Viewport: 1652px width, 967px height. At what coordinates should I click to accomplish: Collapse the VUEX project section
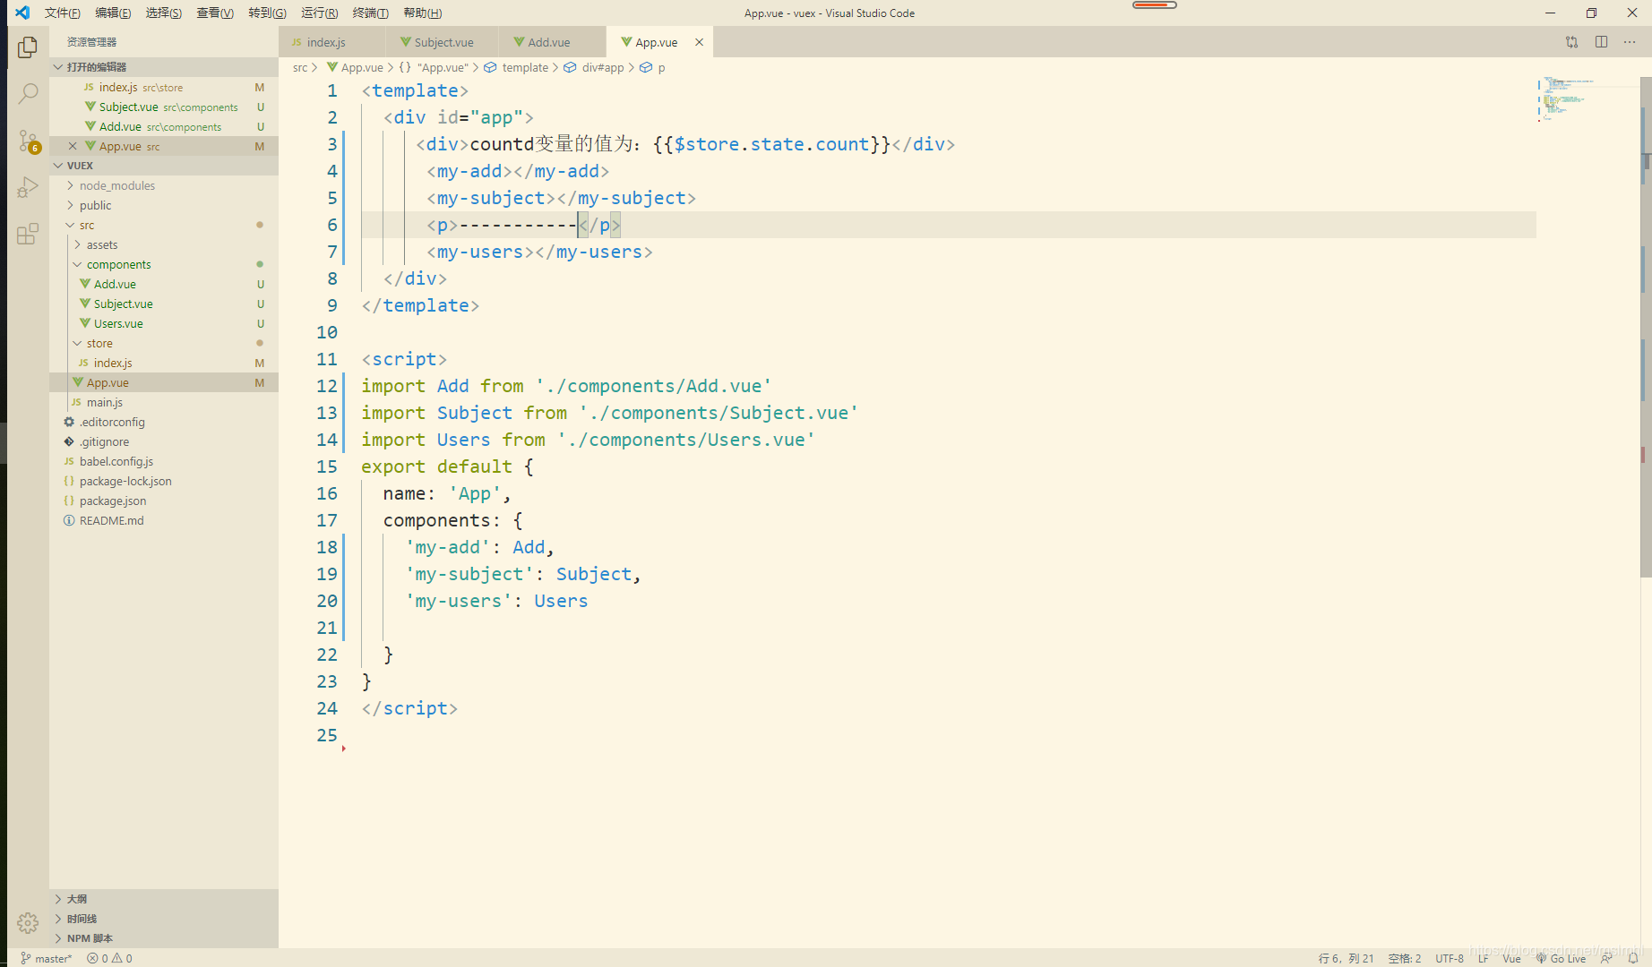(164, 166)
